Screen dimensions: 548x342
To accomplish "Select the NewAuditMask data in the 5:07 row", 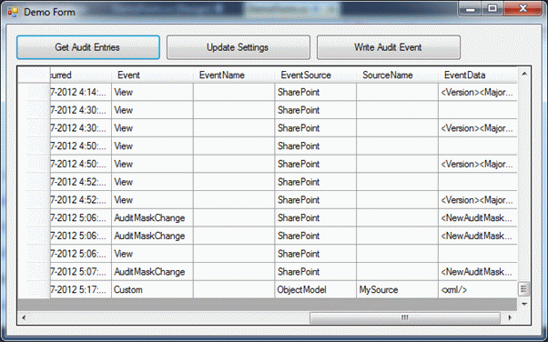I will 477,272.
